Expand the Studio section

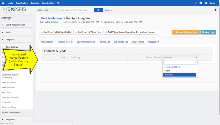[x=17, y=32]
